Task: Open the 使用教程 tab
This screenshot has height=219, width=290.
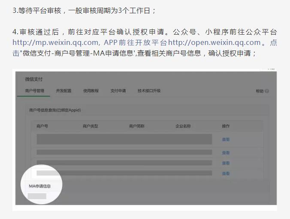Action: tap(91, 91)
